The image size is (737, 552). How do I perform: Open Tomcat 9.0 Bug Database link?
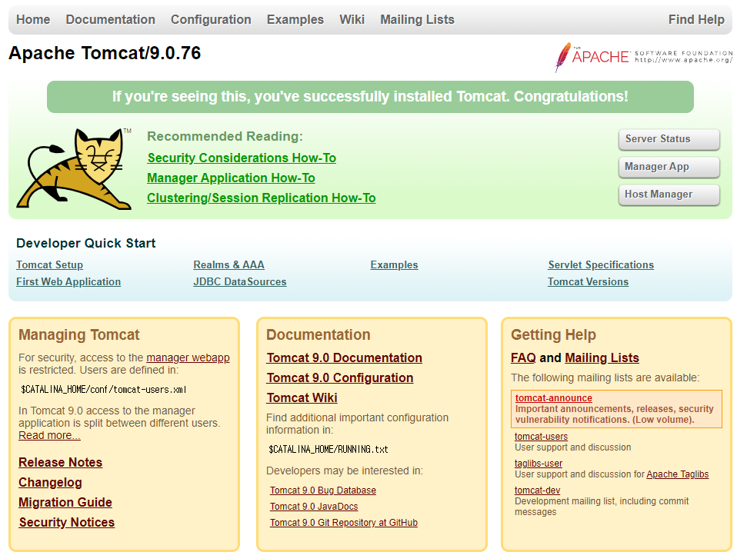tap(323, 490)
